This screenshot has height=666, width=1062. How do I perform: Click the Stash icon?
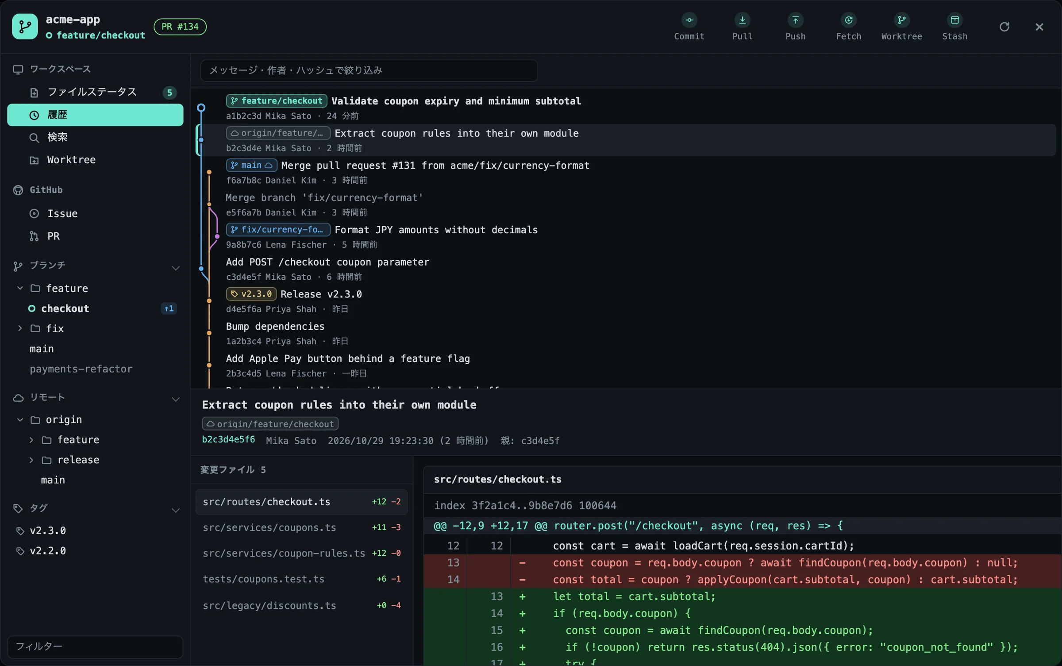pos(954,20)
